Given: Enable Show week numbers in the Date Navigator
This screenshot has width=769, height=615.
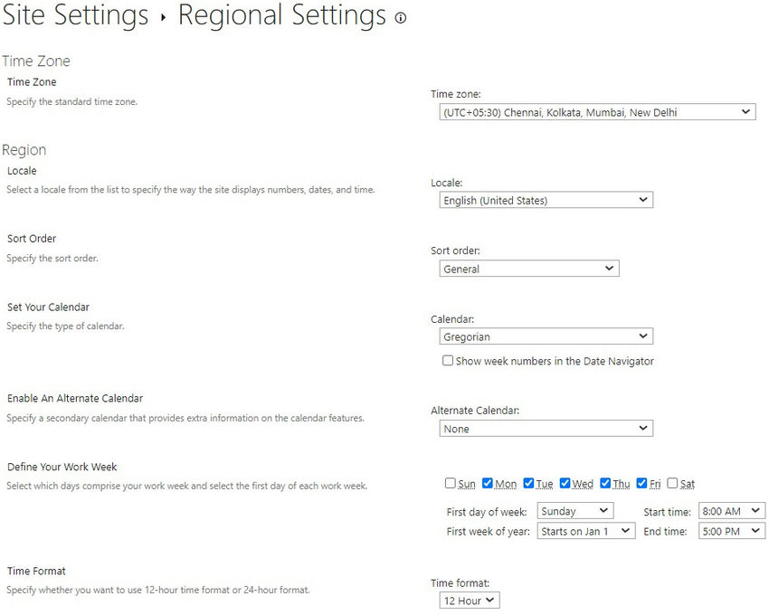Looking at the screenshot, I should pyautogui.click(x=448, y=360).
